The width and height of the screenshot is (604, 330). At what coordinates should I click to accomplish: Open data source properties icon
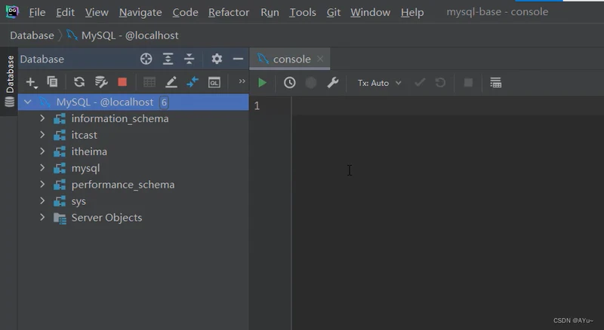tap(101, 82)
